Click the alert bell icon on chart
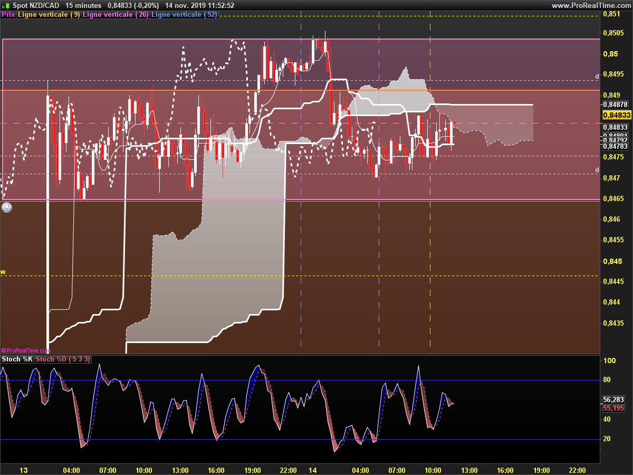Image resolution: width=633 pixels, height=475 pixels. [6, 207]
